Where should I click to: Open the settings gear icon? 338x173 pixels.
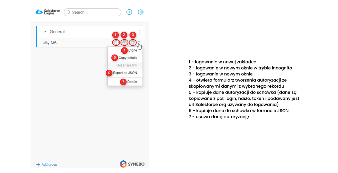tap(141, 12)
